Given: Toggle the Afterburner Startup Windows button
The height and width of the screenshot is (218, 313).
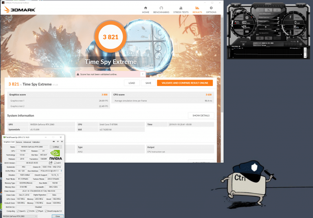Looking at the screenshot, I should click(x=243, y=44).
